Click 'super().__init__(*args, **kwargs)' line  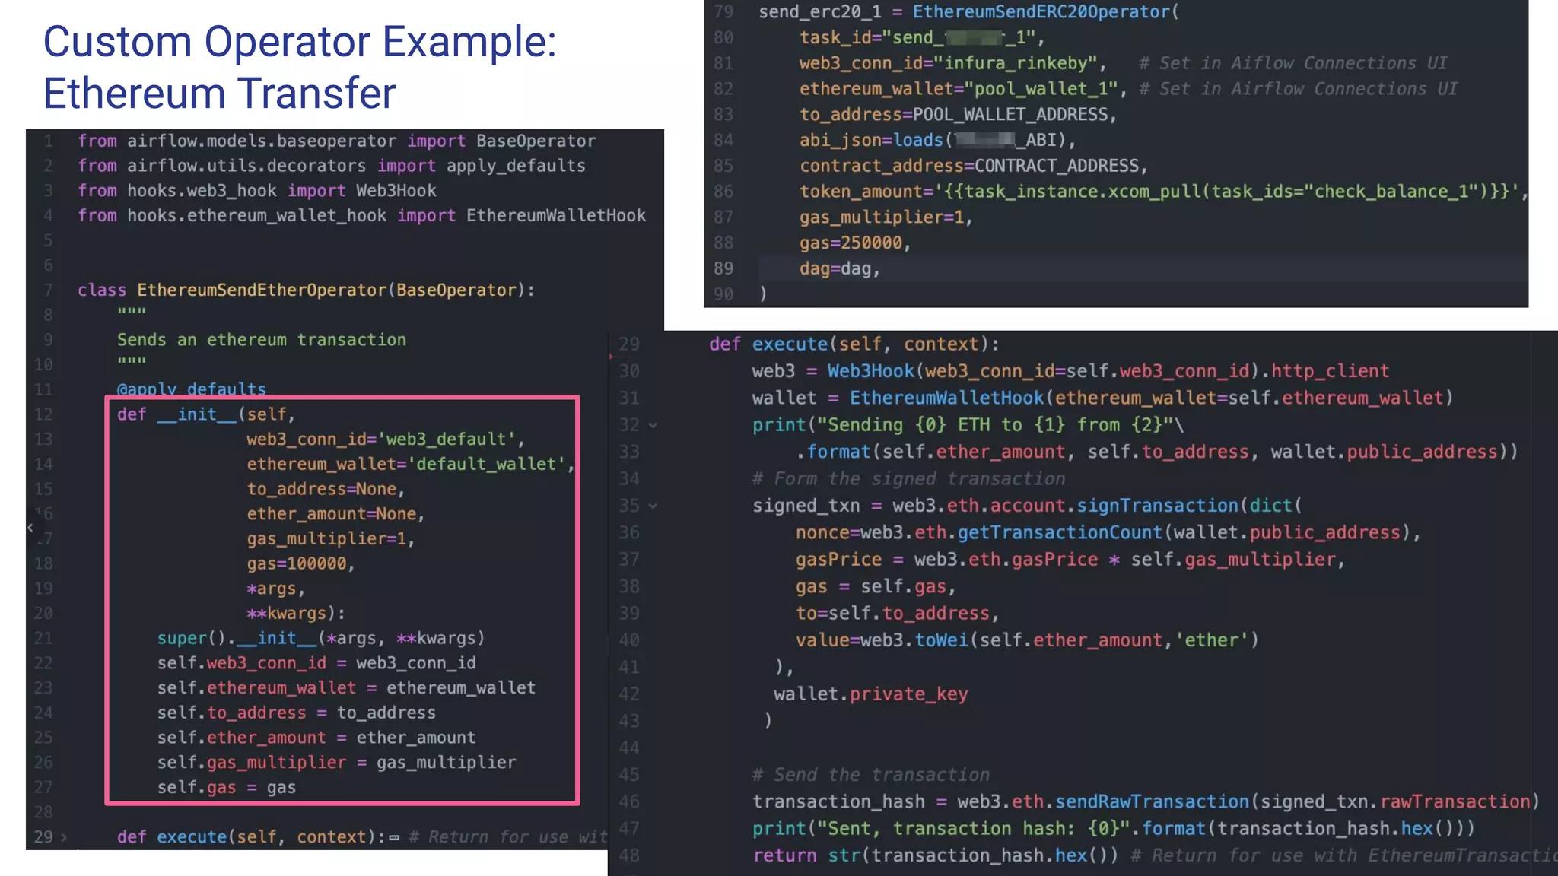click(321, 639)
